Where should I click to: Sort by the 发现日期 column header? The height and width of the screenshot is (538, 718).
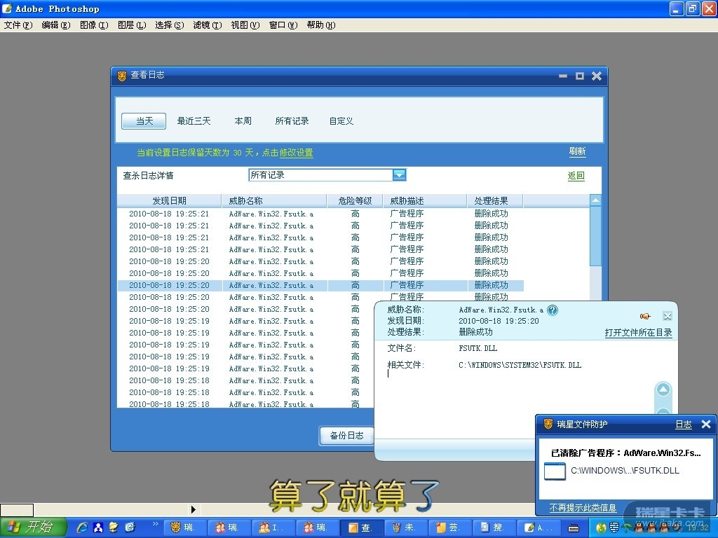point(169,201)
